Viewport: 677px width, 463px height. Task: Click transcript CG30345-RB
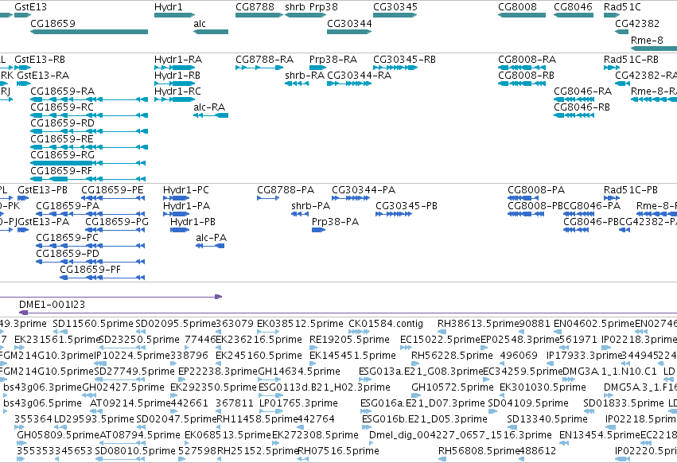(404, 59)
